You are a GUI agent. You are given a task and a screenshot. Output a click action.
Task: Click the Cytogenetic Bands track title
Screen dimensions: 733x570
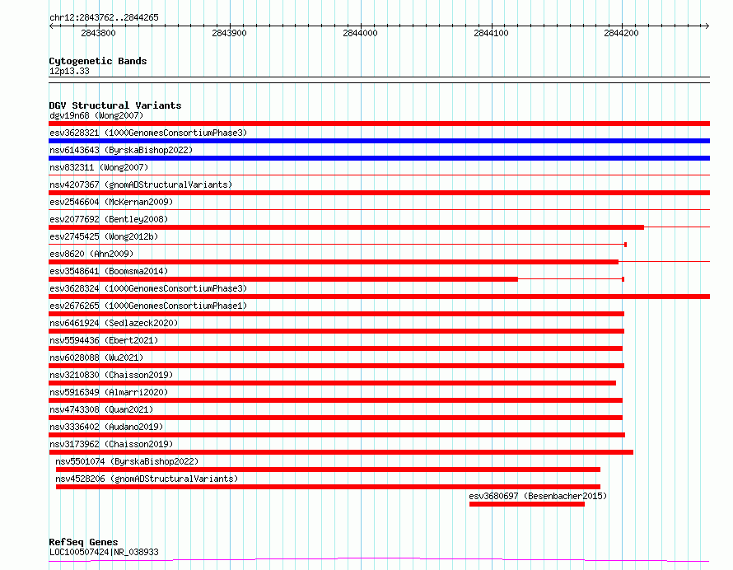tap(98, 61)
